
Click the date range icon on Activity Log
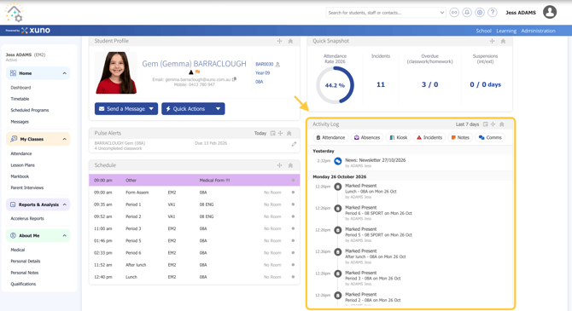click(485, 124)
